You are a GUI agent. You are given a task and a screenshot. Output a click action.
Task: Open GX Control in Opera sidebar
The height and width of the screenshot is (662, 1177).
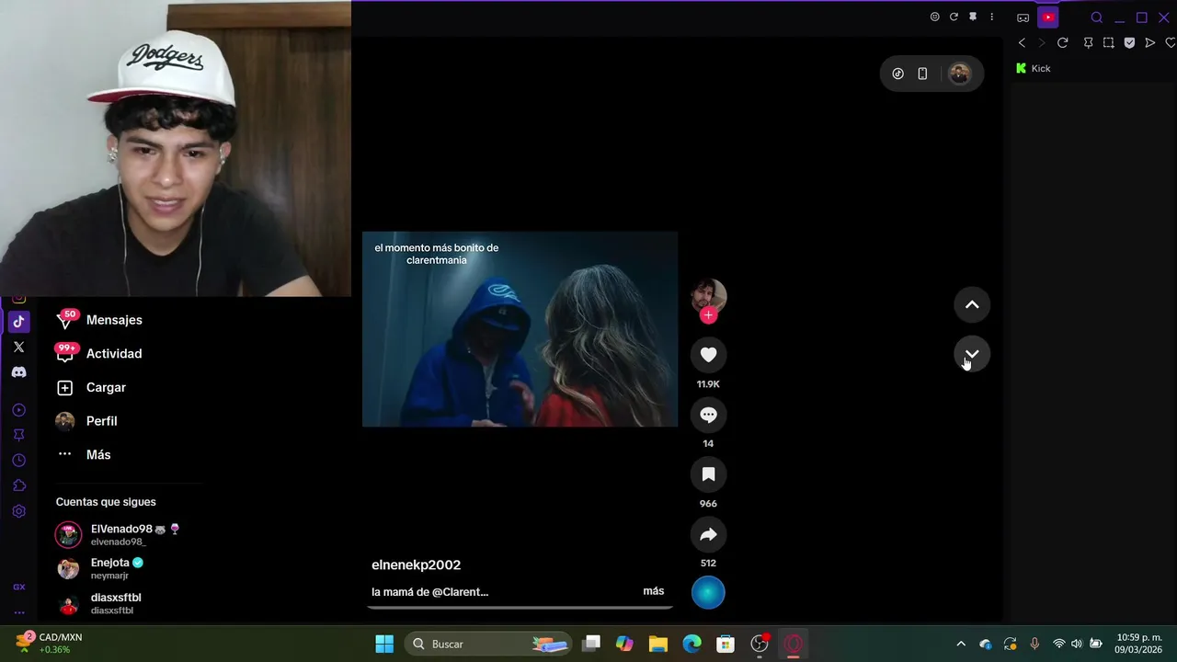click(x=18, y=587)
